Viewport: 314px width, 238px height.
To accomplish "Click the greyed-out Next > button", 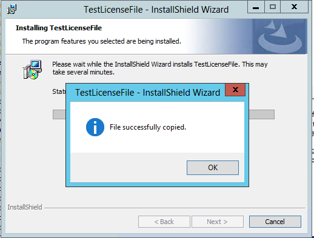I will click(218, 222).
